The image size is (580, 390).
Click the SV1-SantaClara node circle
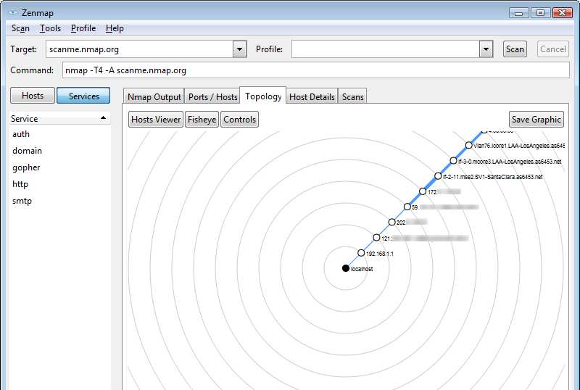(438, 175)
